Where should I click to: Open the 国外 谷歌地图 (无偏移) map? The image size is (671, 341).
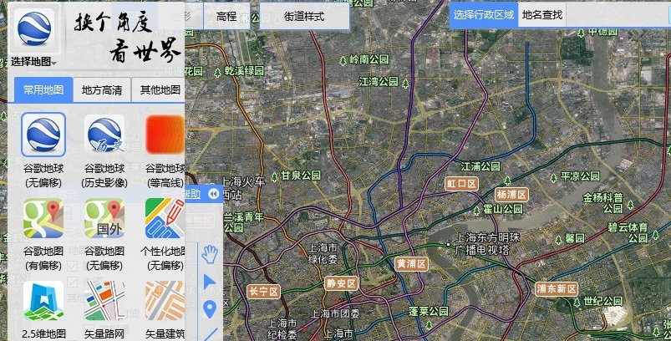(x=104, y=218)
